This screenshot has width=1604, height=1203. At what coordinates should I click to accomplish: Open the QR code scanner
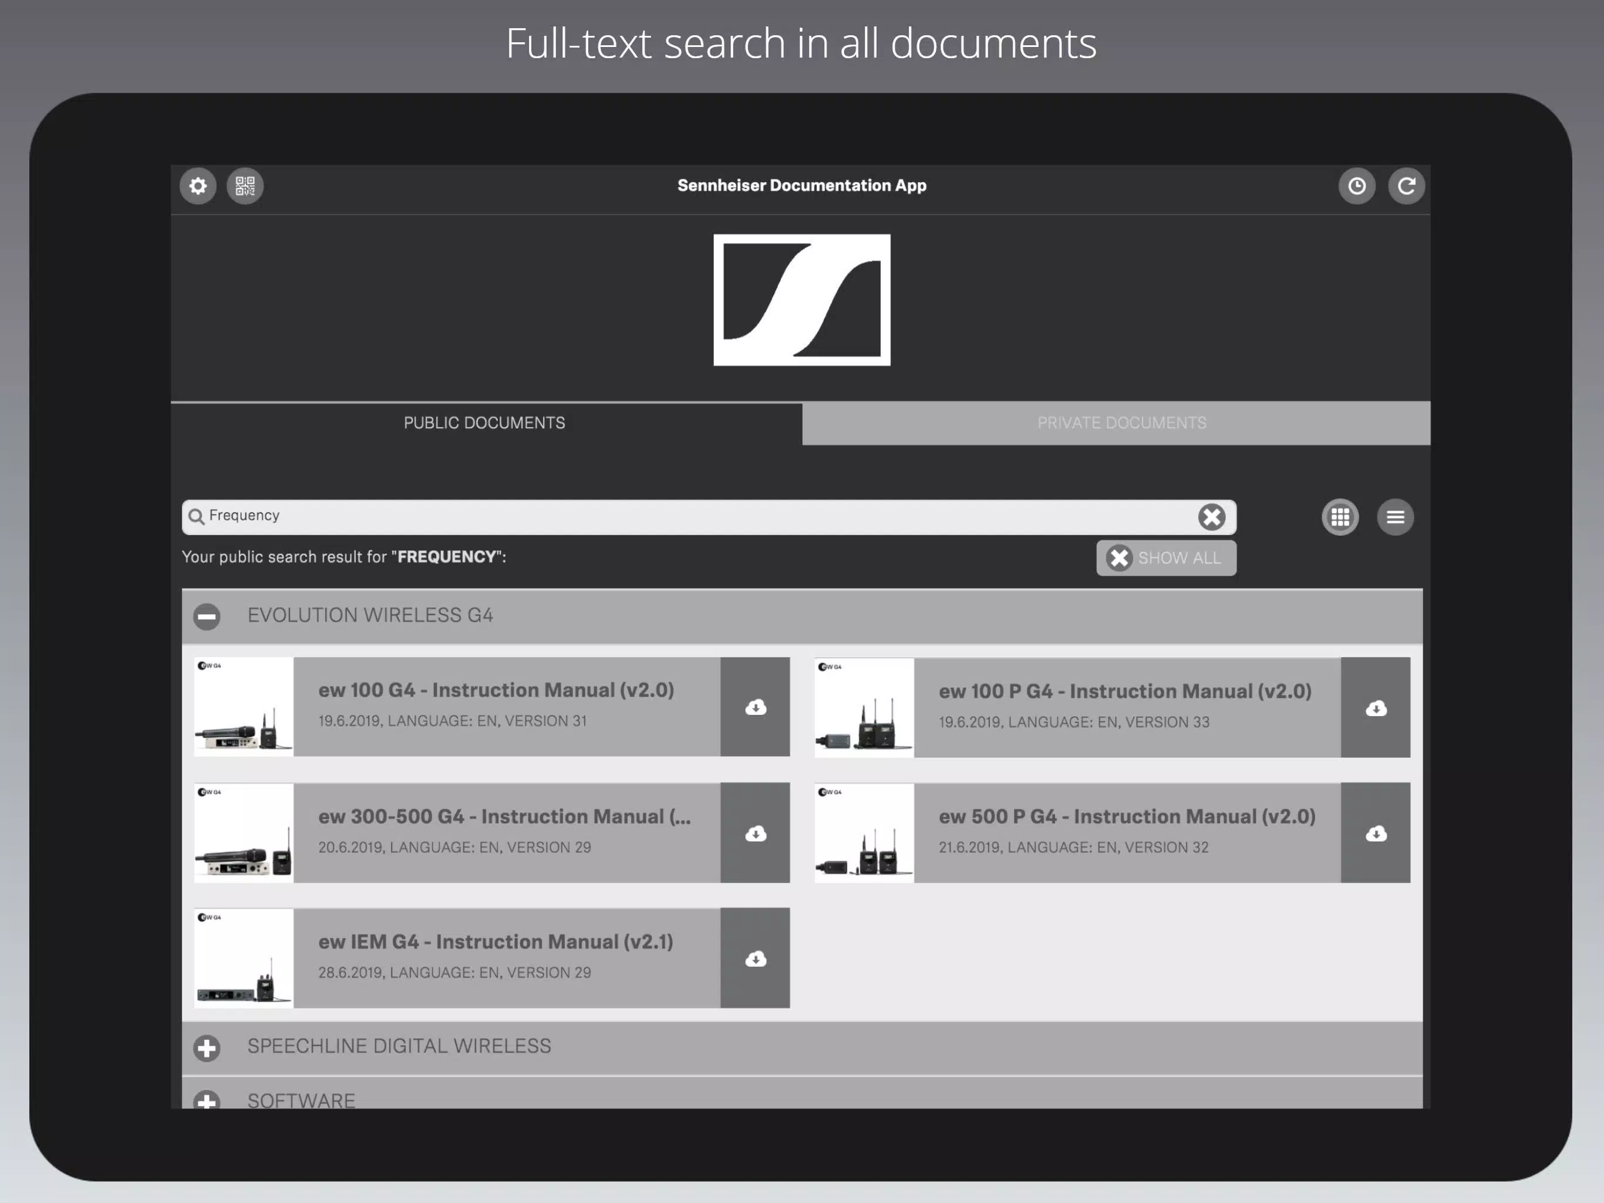point(245,186)
